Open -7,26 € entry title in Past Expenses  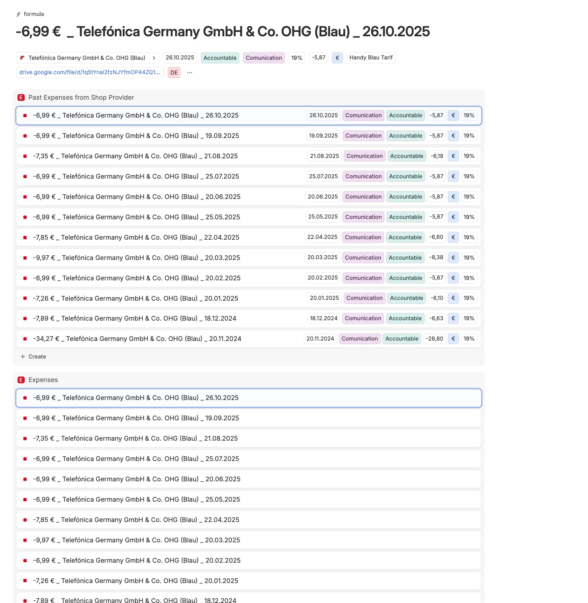tap(135, 298)
